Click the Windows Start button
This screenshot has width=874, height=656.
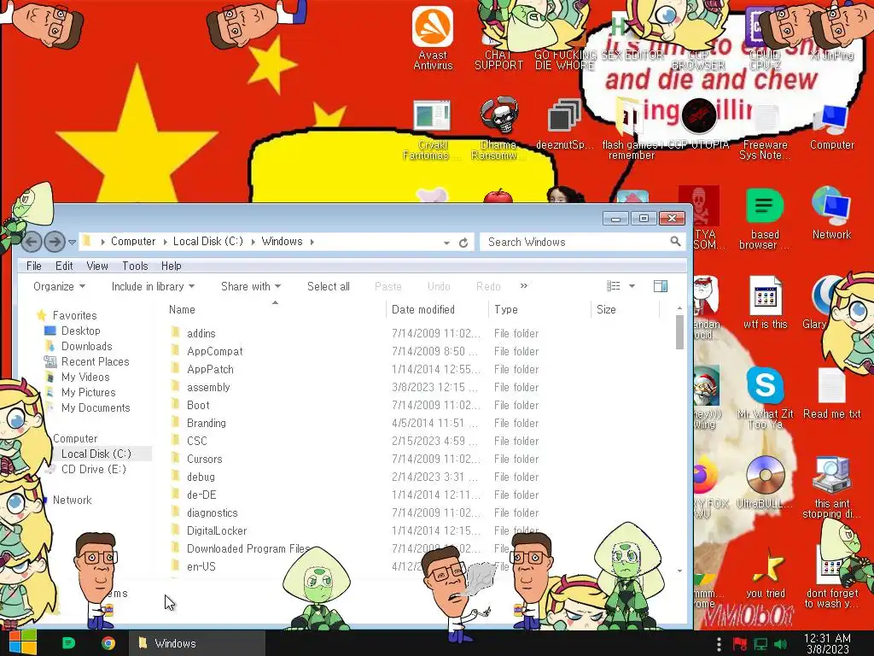(22, 642)
